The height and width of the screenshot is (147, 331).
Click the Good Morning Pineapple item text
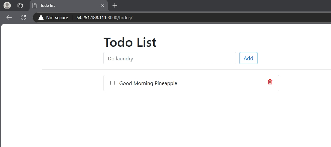(x=148, y=83)
